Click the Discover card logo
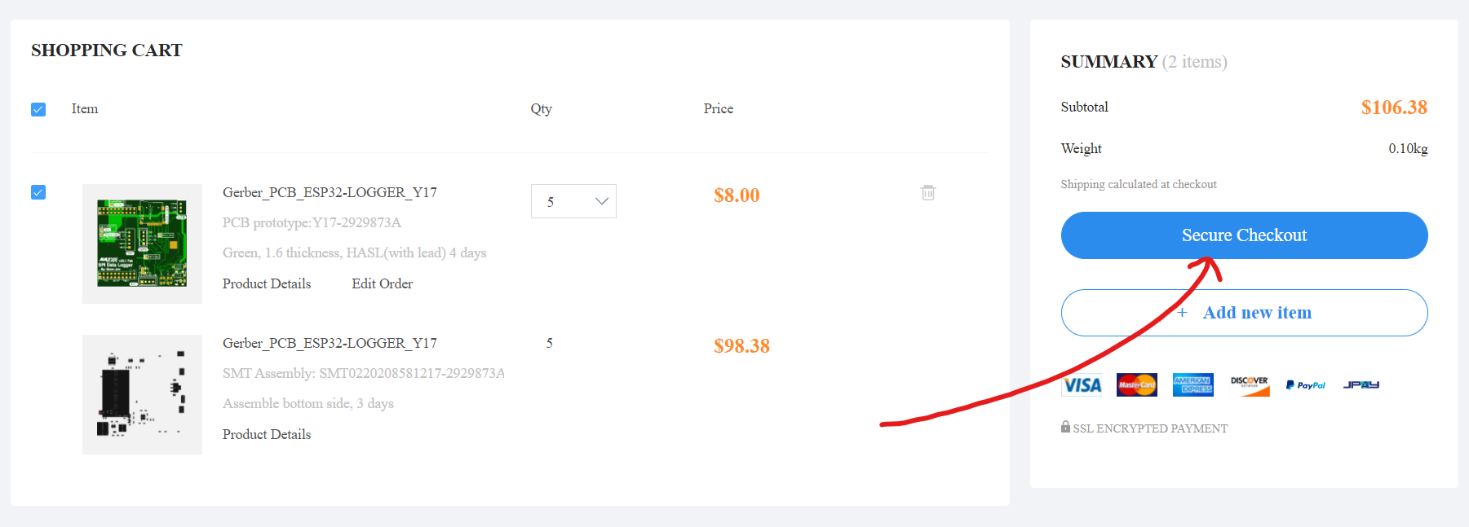 [x=1250, y=384]
